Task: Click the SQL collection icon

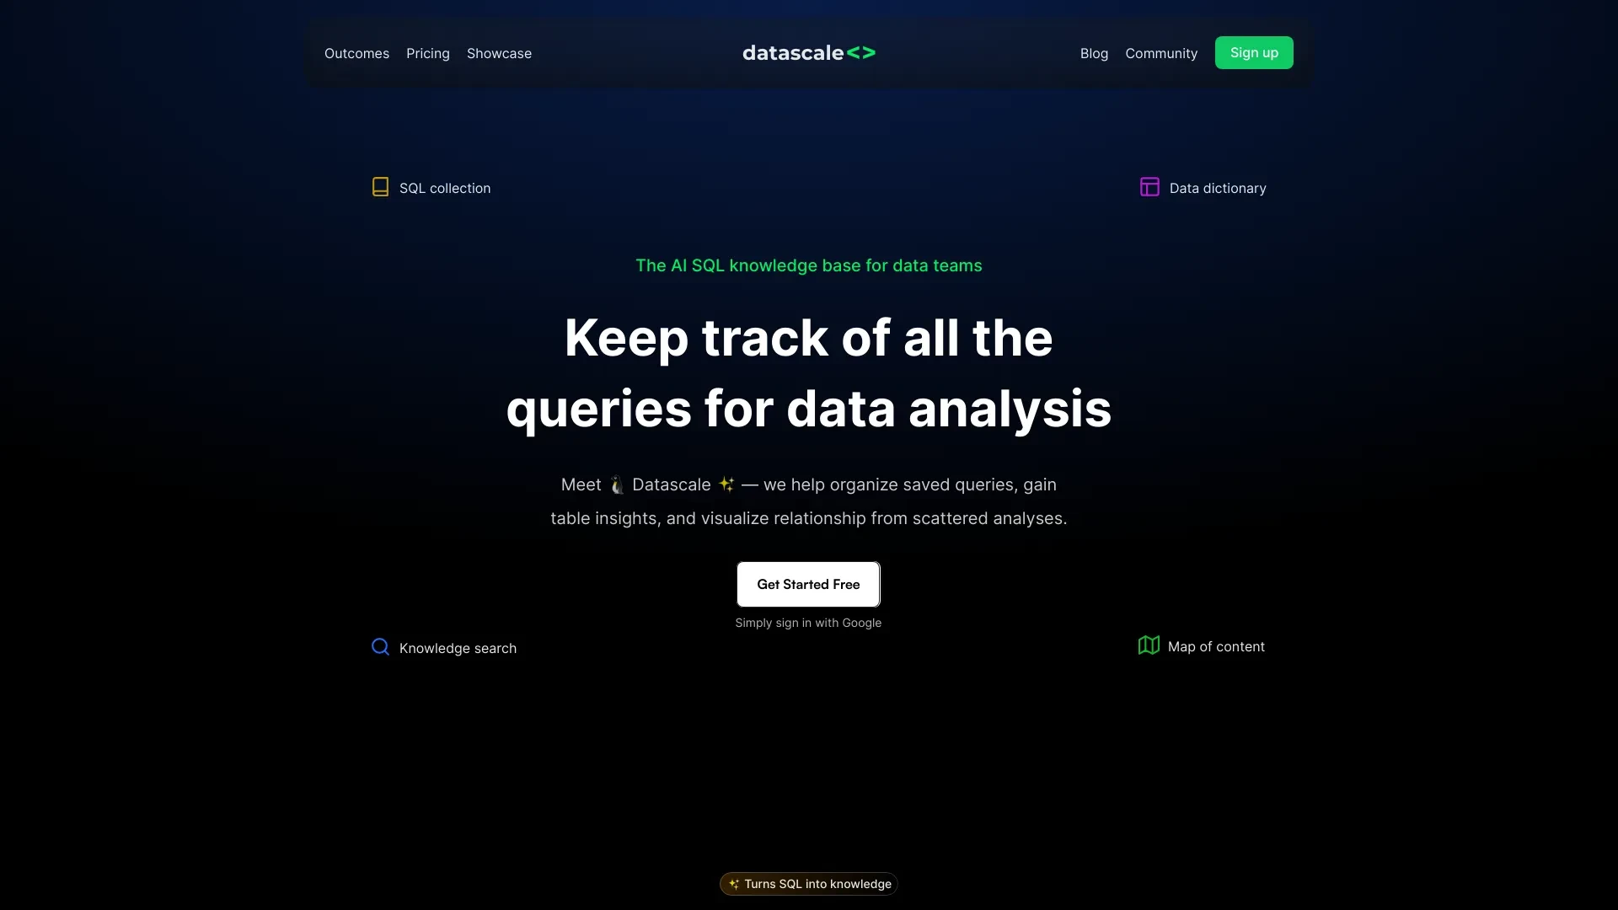Action: coord(380,188)
